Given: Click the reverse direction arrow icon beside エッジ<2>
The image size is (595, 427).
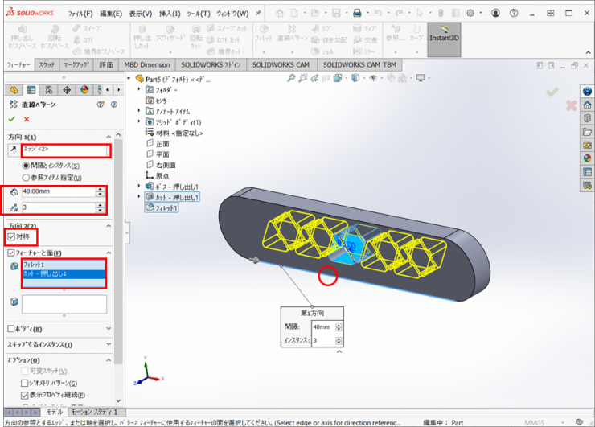Looking at the screenshot, I should pos(12,150).
